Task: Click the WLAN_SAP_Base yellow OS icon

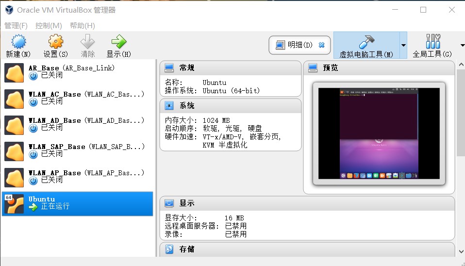Action: point(14,151)
